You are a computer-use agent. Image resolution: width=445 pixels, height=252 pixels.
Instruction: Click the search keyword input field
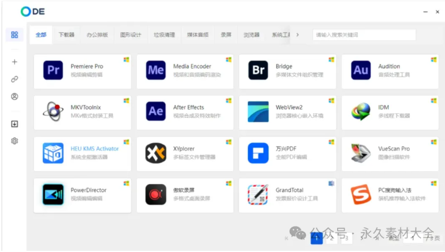pos(364,35)
